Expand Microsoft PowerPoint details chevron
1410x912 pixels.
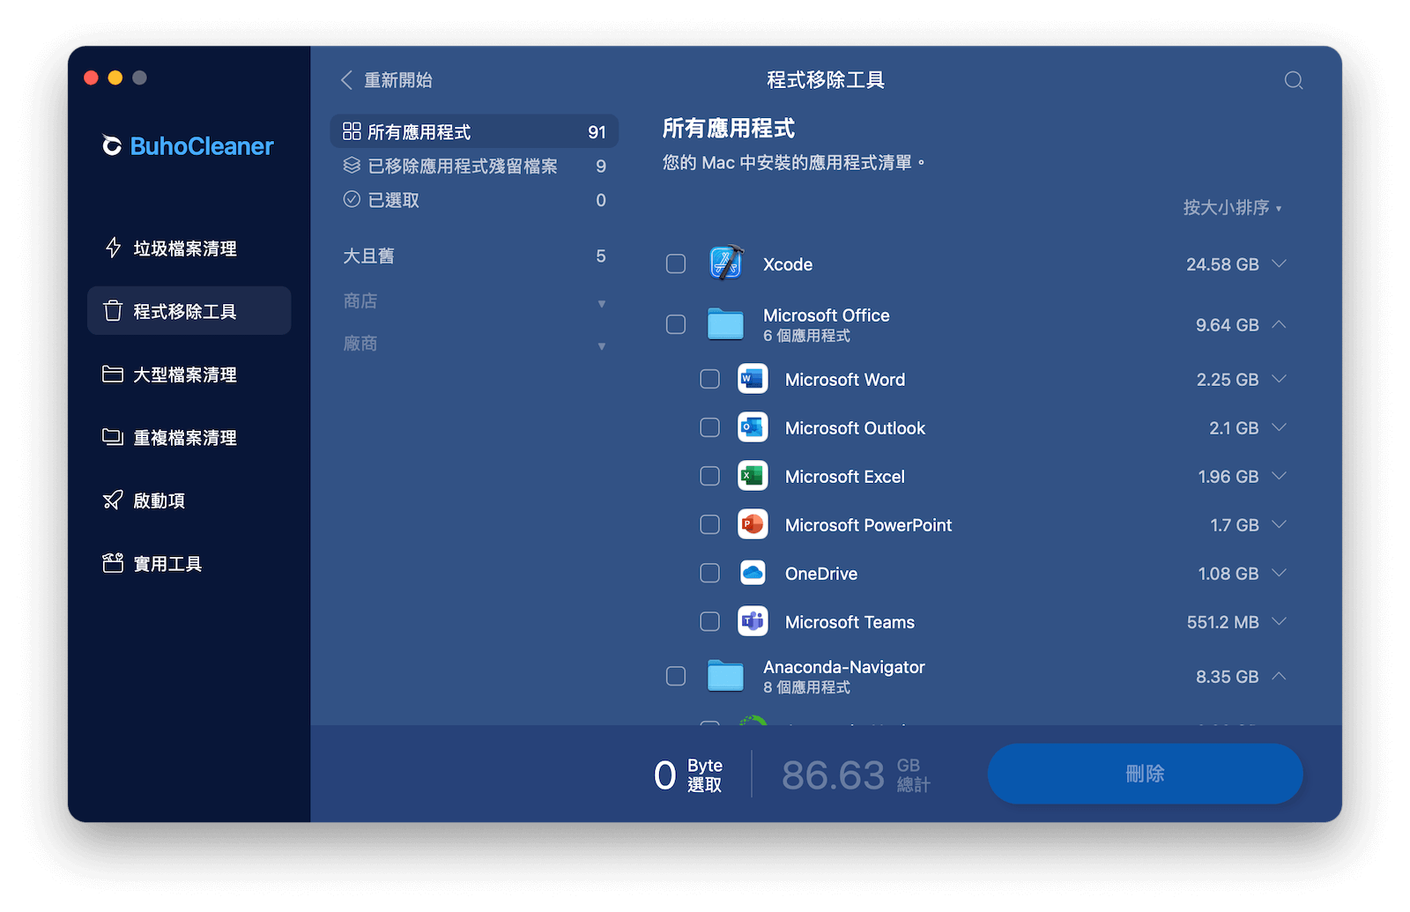(x=1280, y=524)
